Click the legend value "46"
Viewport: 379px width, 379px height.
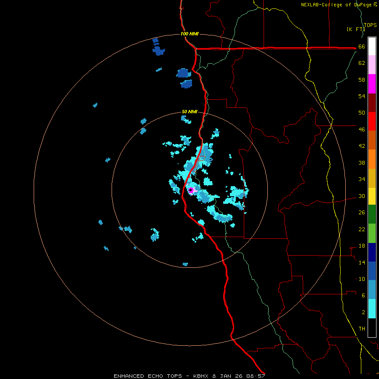coord(362,130)
